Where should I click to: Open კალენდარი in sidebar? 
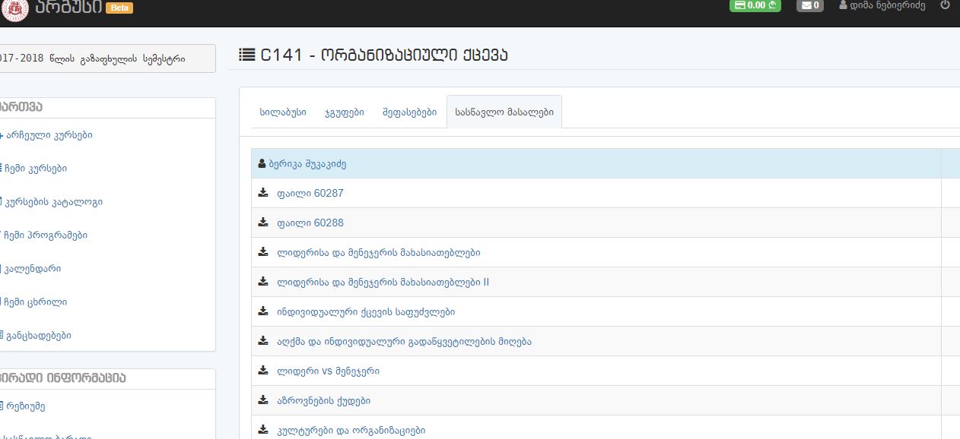(x=31, y=269)
